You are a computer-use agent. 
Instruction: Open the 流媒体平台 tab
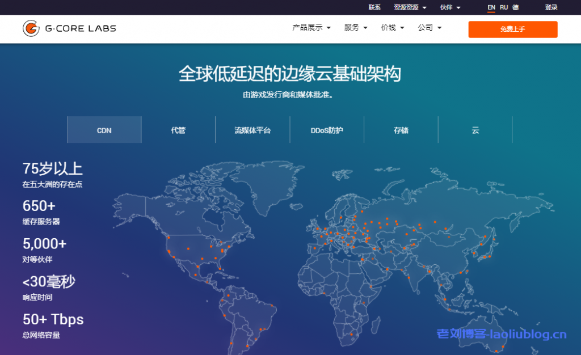coord(252,130)
